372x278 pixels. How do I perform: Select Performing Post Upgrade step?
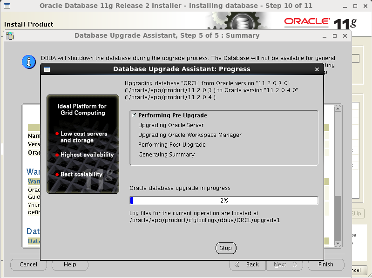[172, 144]
